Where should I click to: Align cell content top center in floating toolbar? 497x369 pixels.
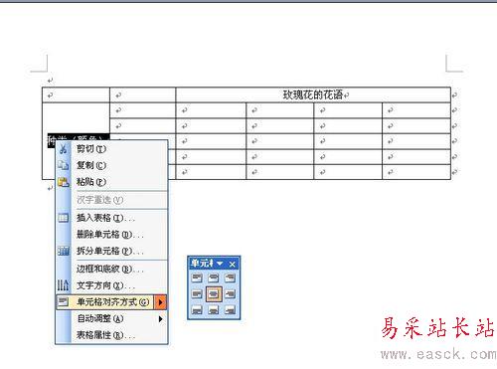tap(214, 277)
